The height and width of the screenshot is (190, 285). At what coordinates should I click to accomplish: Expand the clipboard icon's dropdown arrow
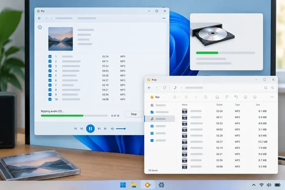tap(179, 97)
